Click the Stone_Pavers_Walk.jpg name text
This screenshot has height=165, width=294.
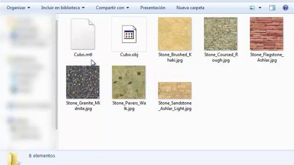coord(129,106)
